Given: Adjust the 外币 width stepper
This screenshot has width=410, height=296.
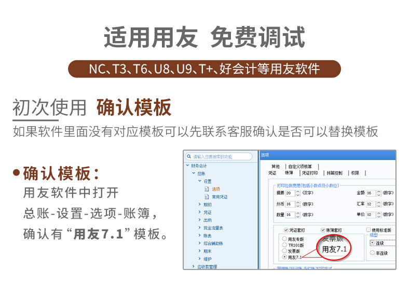Looking at the screenshot, I should [297, 204].
